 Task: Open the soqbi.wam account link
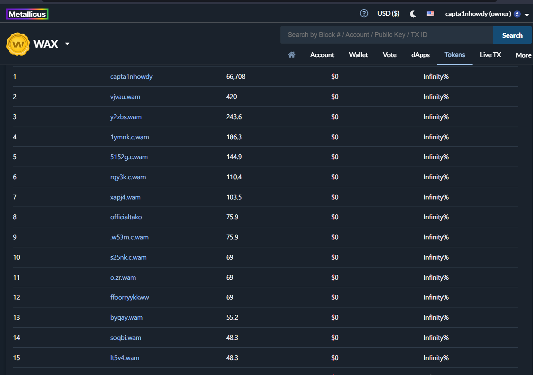coord(126,338)
